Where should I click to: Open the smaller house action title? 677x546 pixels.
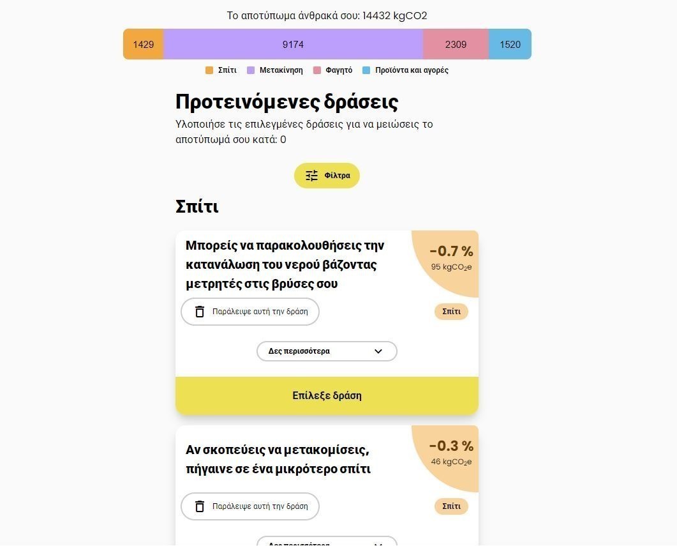(x=278, y=459)
